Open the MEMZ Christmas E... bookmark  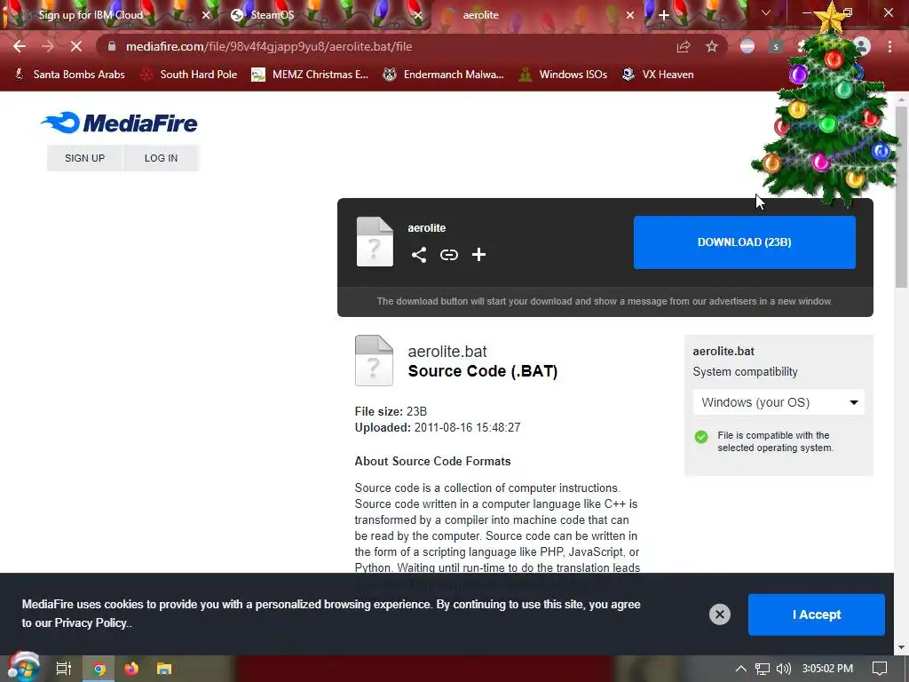pyautogui.click(x=310, y=75)
